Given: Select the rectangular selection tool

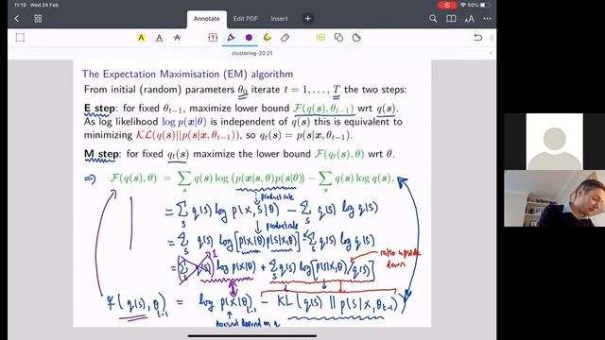Looking at the screenshot, I should (20, 38).
